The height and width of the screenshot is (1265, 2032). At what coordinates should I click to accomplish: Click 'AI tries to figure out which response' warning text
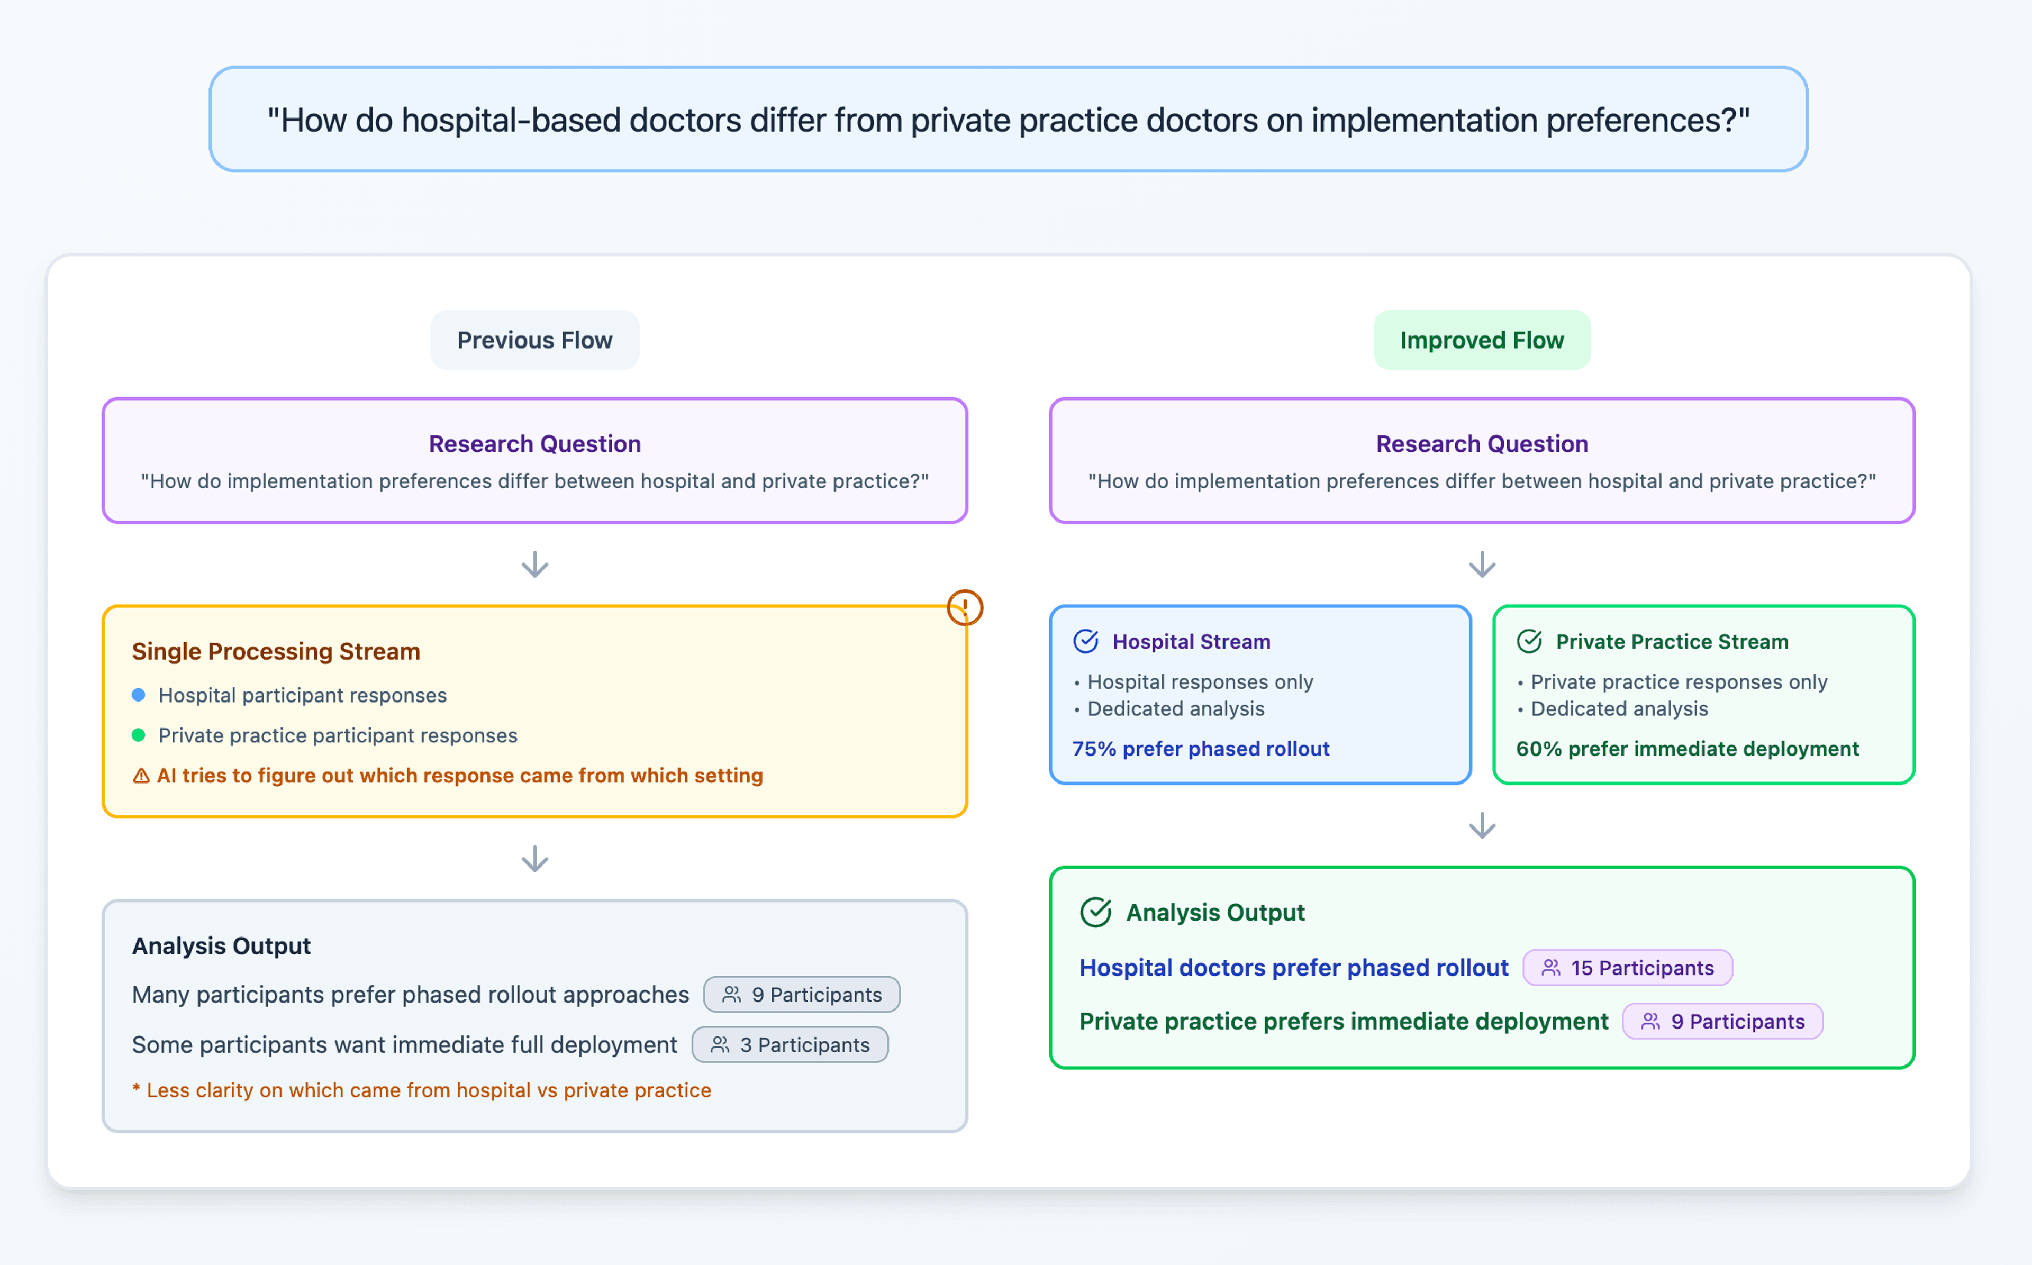(x=460, y=776)
